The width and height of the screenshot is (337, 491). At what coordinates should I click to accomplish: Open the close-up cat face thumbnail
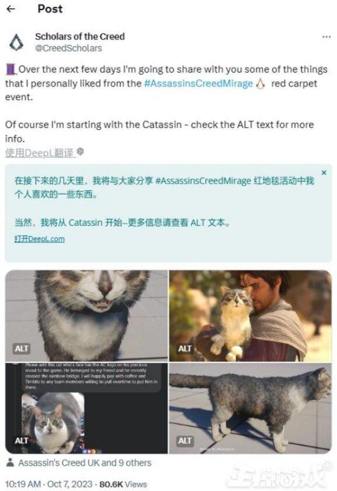coord(87,316)
